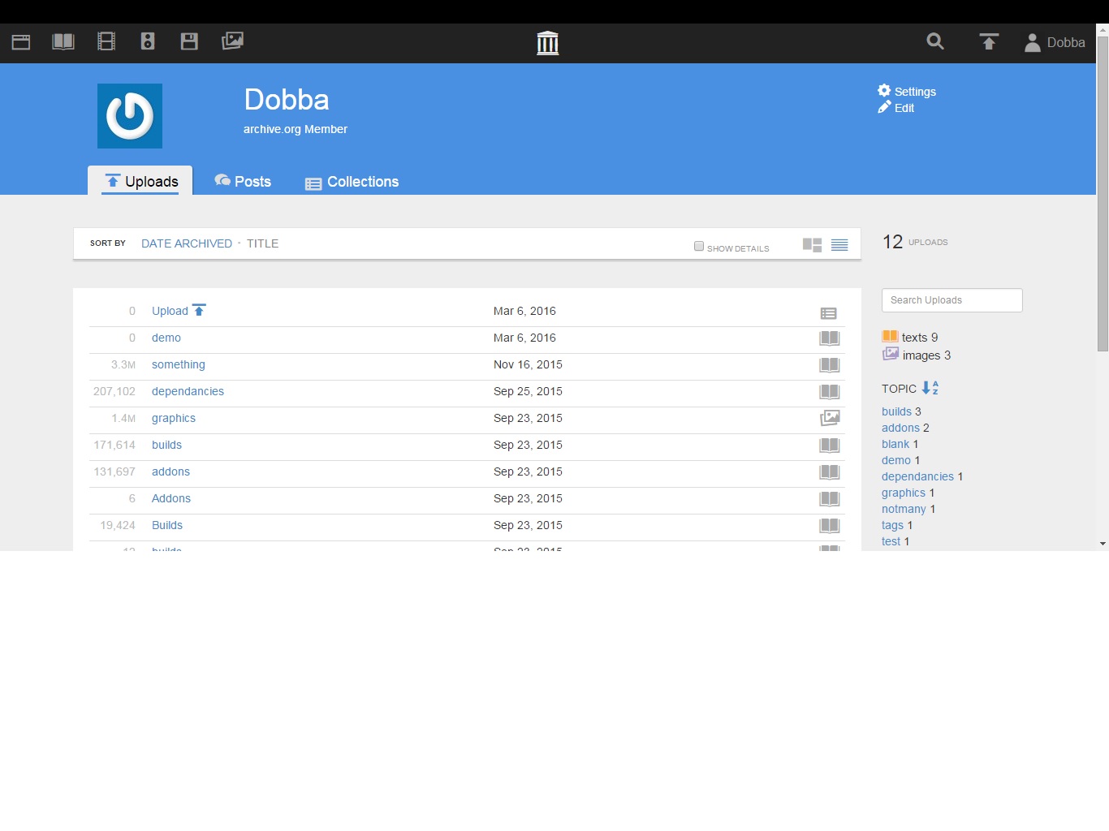Click the Search Uploads input field

[951, 300]
